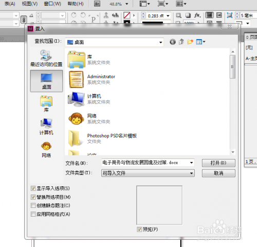Open the 窗口(W) menu

click(x=52, y=4)
